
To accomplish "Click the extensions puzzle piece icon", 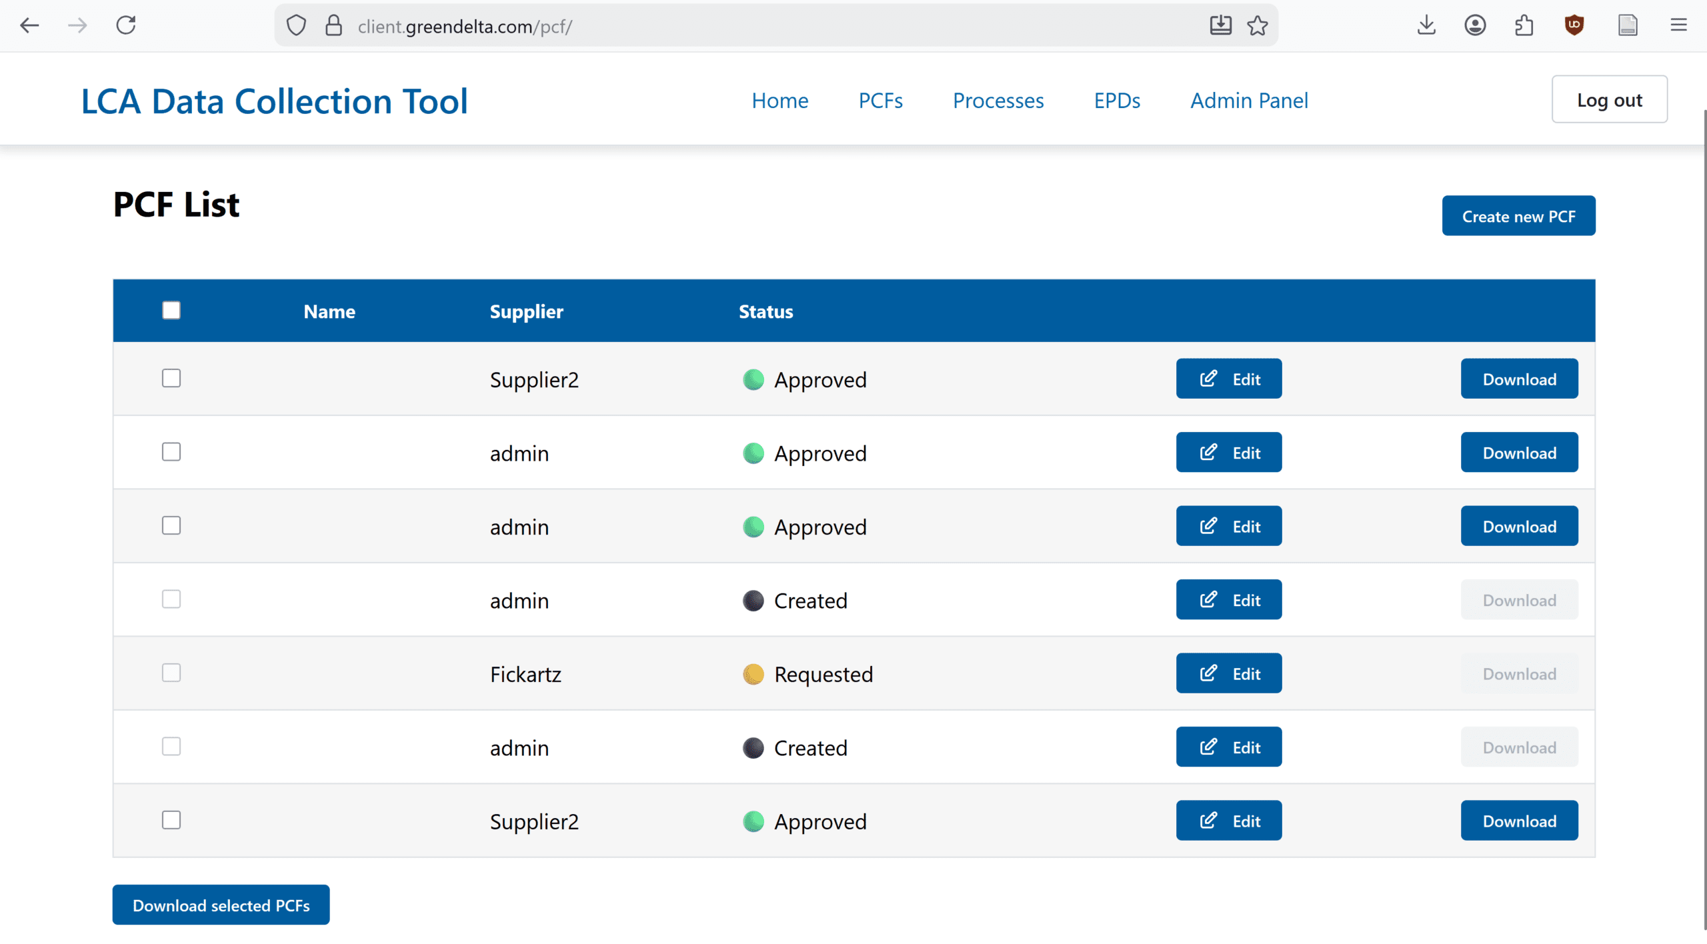I will coord(1524,26).
